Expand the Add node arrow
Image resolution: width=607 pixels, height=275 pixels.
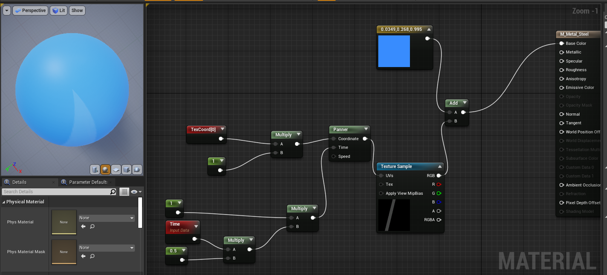[x=465, y=103]
